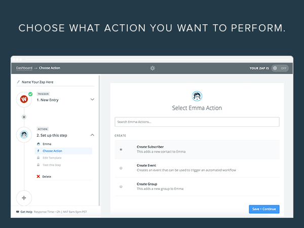Screen dimensions: 304x228
Task: Click the lock icon beside Edit Template
Action: click(38, 158)
